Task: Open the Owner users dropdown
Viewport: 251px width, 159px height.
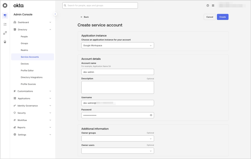Action: [117, 150]
